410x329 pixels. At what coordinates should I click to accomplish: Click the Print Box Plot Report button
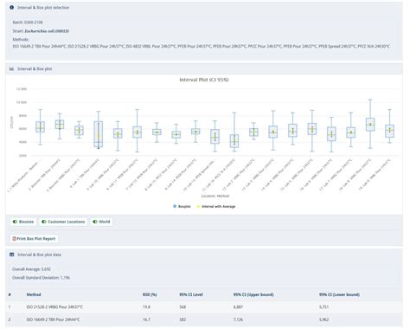34,239
